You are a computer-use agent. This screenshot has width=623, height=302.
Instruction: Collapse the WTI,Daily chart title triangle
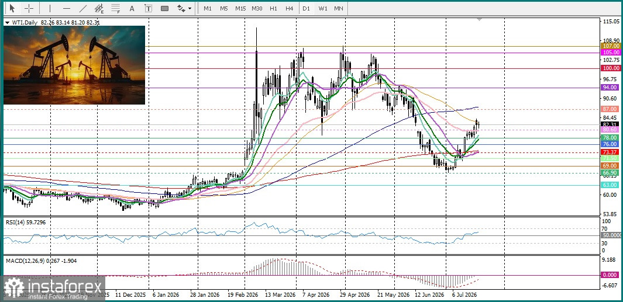click(6, 23)
